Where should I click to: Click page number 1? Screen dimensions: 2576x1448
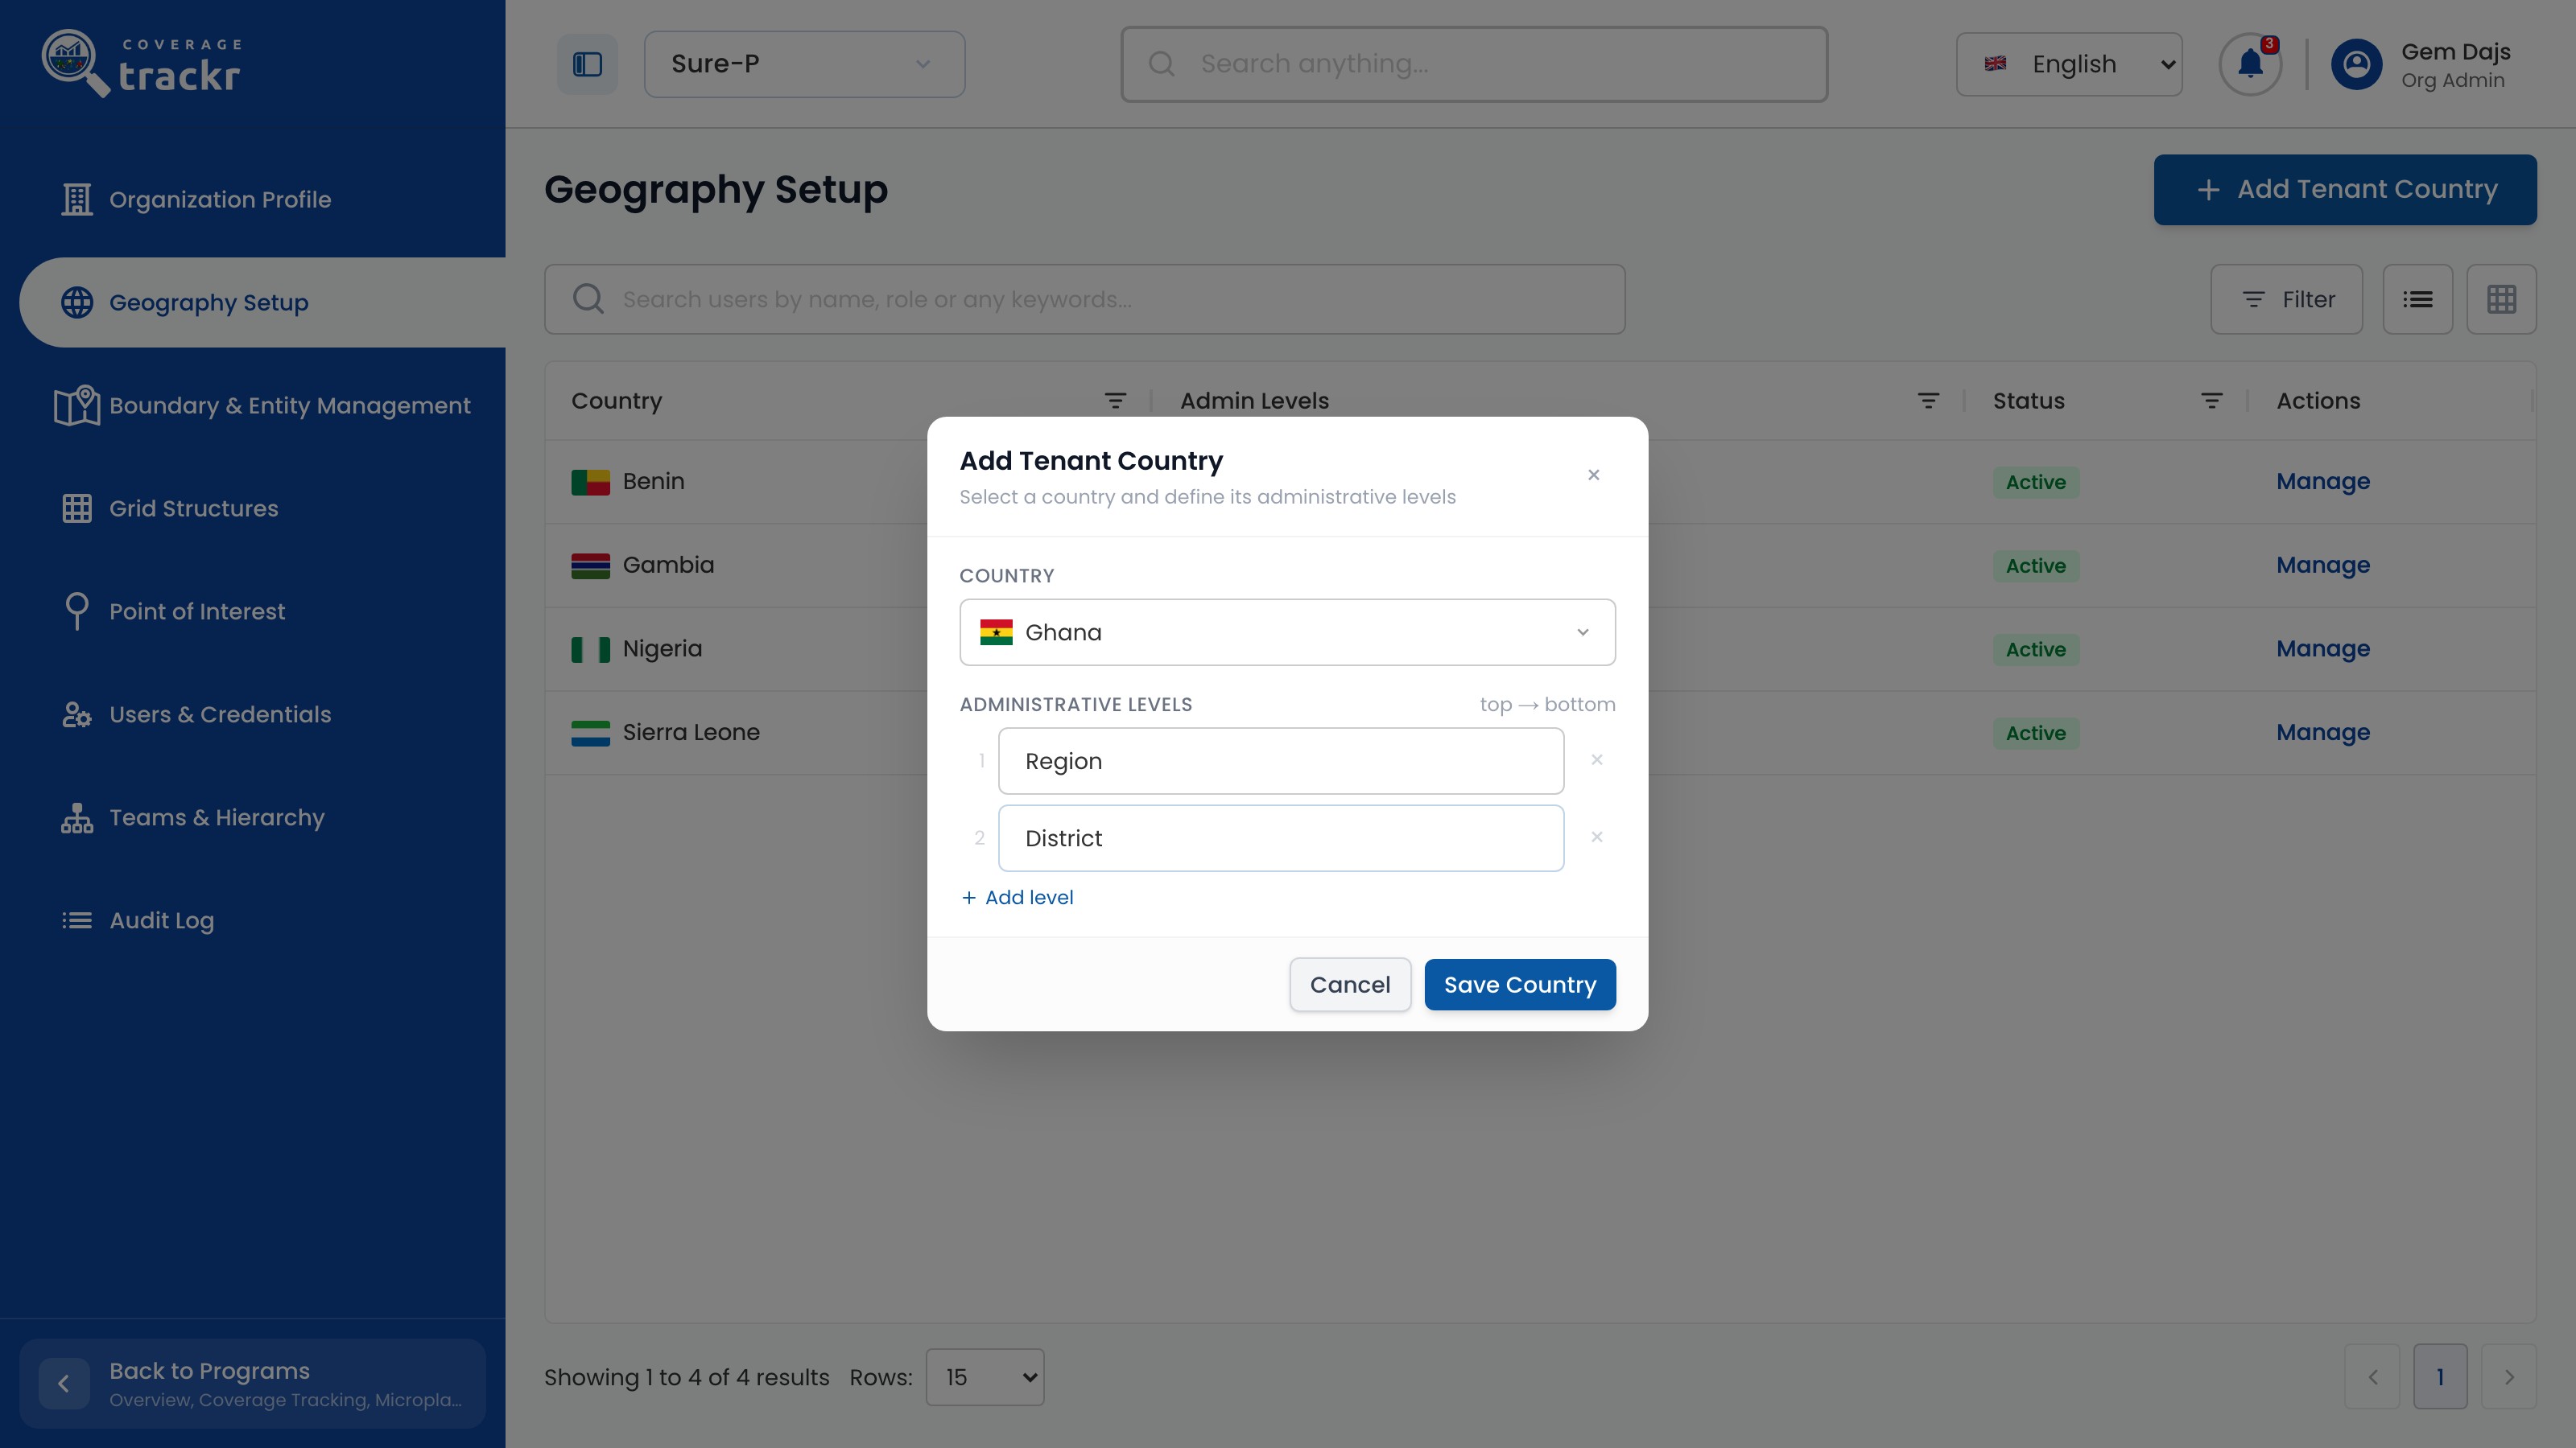[2440, 1377]
